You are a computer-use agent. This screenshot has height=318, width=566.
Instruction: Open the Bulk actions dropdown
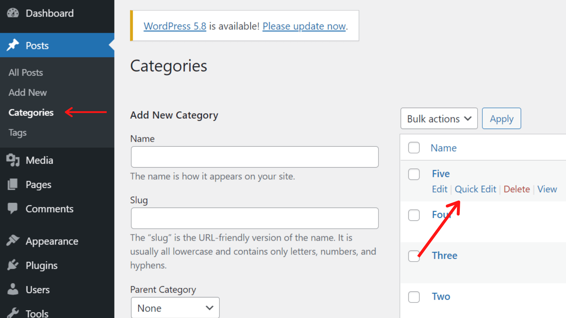click(x=439, y=118)
